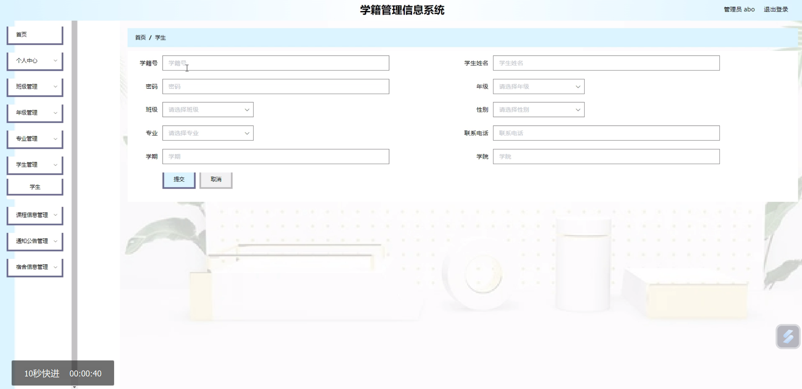The width and height of the screenshot is (802, 389).
Task: Expand the 个人中心 sidebar menu
Action: pos(35,61)
